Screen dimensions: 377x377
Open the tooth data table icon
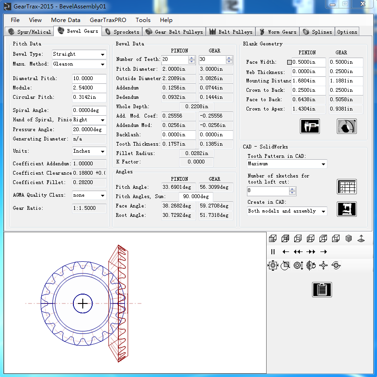347,186
